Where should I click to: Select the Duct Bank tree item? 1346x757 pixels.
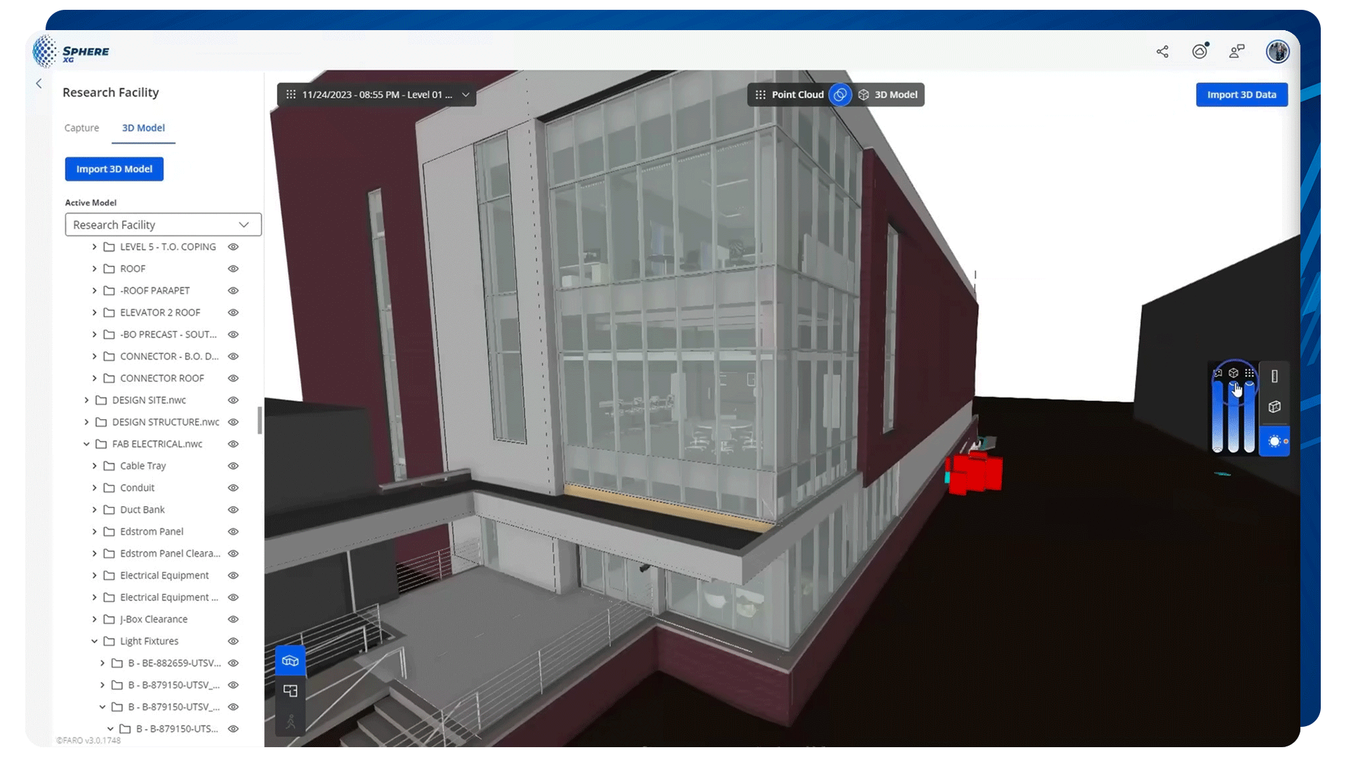pos(142,510)
